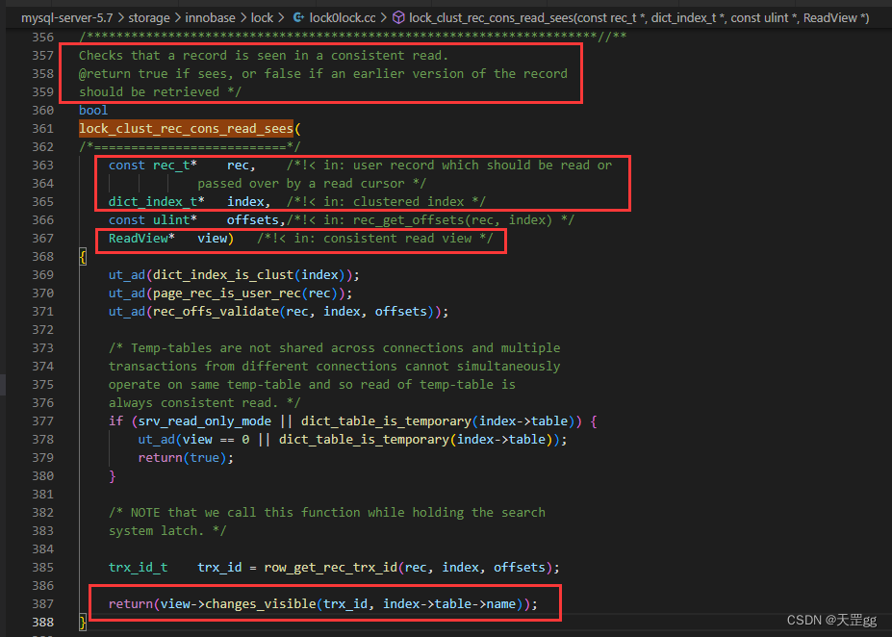Click the cube symbol icon before the function breadcrumb

[398, 17]
